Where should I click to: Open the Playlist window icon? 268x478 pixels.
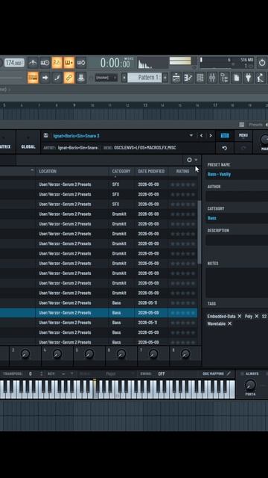click(x=176, y=78)
